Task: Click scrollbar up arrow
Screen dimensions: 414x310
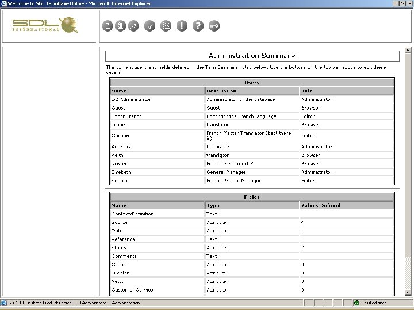Action: tap(408, 49)
